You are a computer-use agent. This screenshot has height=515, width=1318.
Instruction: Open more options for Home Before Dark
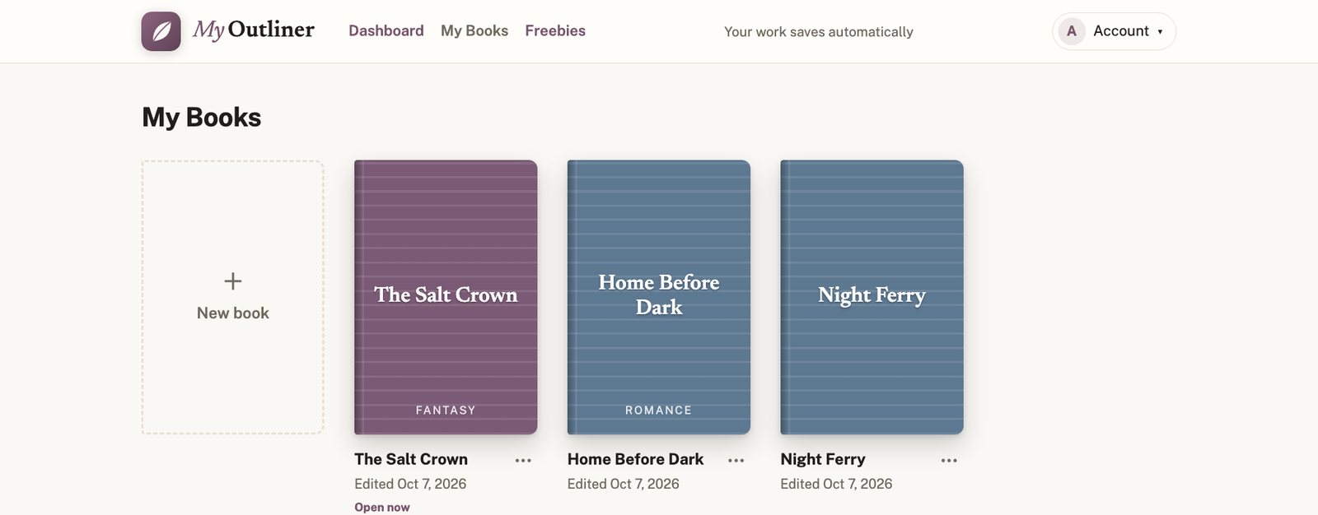pyautogui.click(x=736, y=461)
